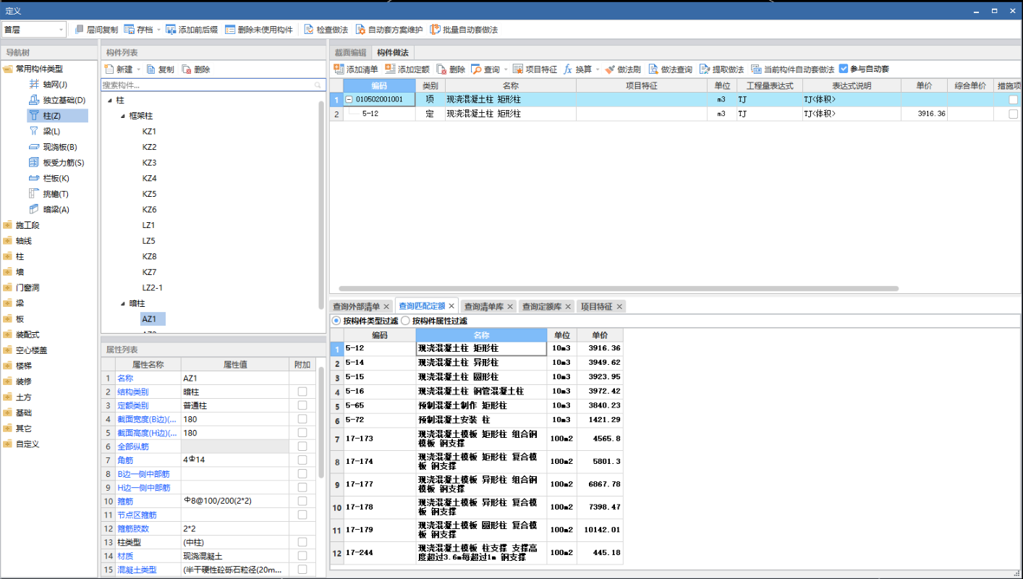Select the 做法刷 brush tool
The image size is (1023, 579).
point(623,69)
